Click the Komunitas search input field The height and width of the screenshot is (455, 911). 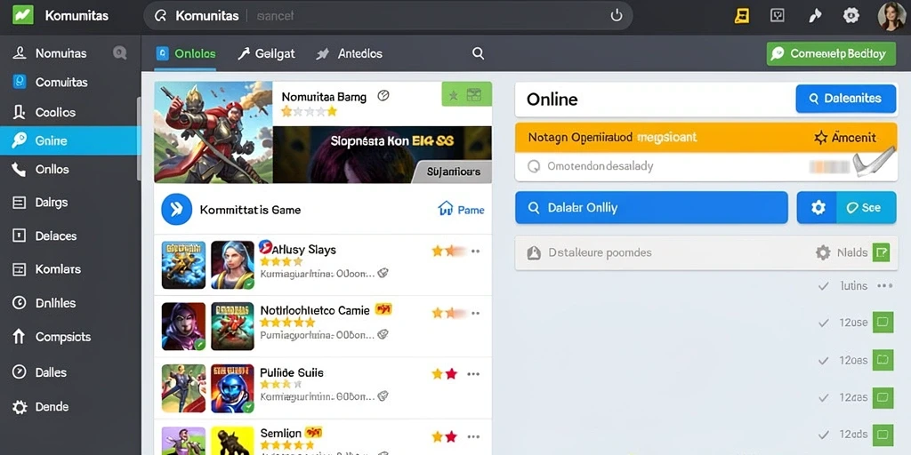(x=430, y=16)
